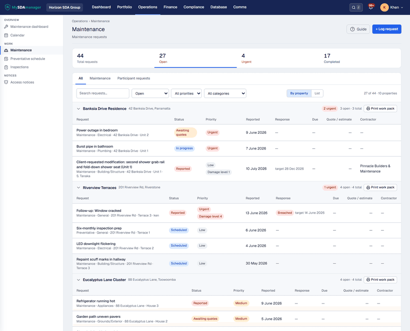Open the Database nav menu
Image resolution: width=410 pixels, height=331 pixels.
click(219, 7)
